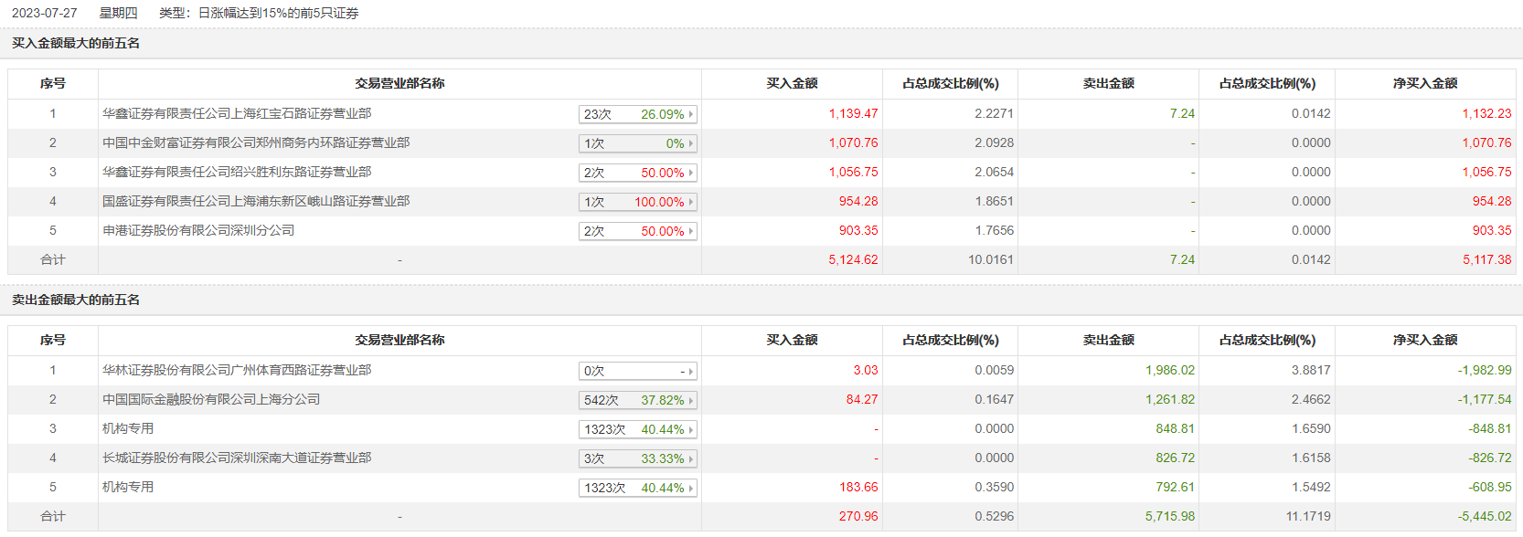Click the -1,982.99 net buy amount
Image resolution: width=1523 pixels, height=537 pixels.
(x=1484, y=370)
